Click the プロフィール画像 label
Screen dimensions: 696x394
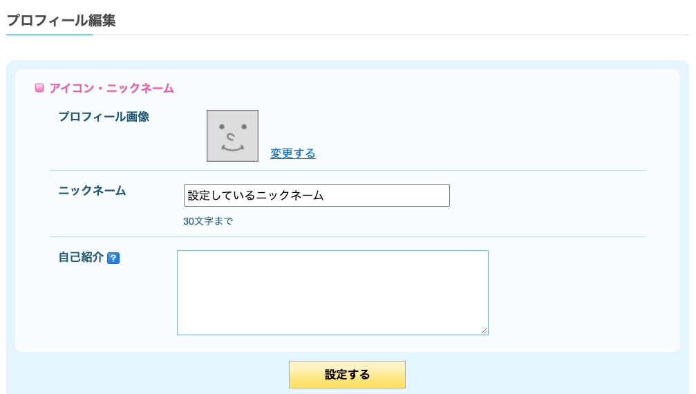(x=104, y=117)
